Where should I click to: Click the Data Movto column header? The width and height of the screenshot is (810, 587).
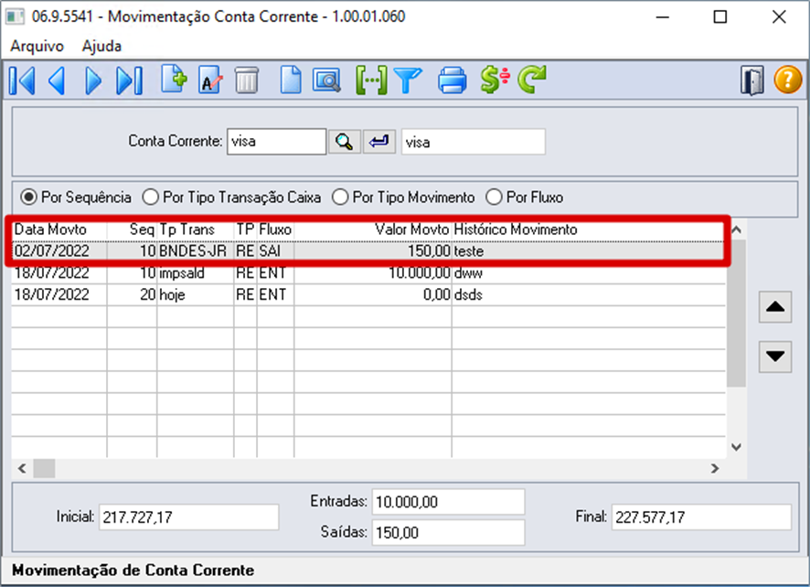pos(59,229)
